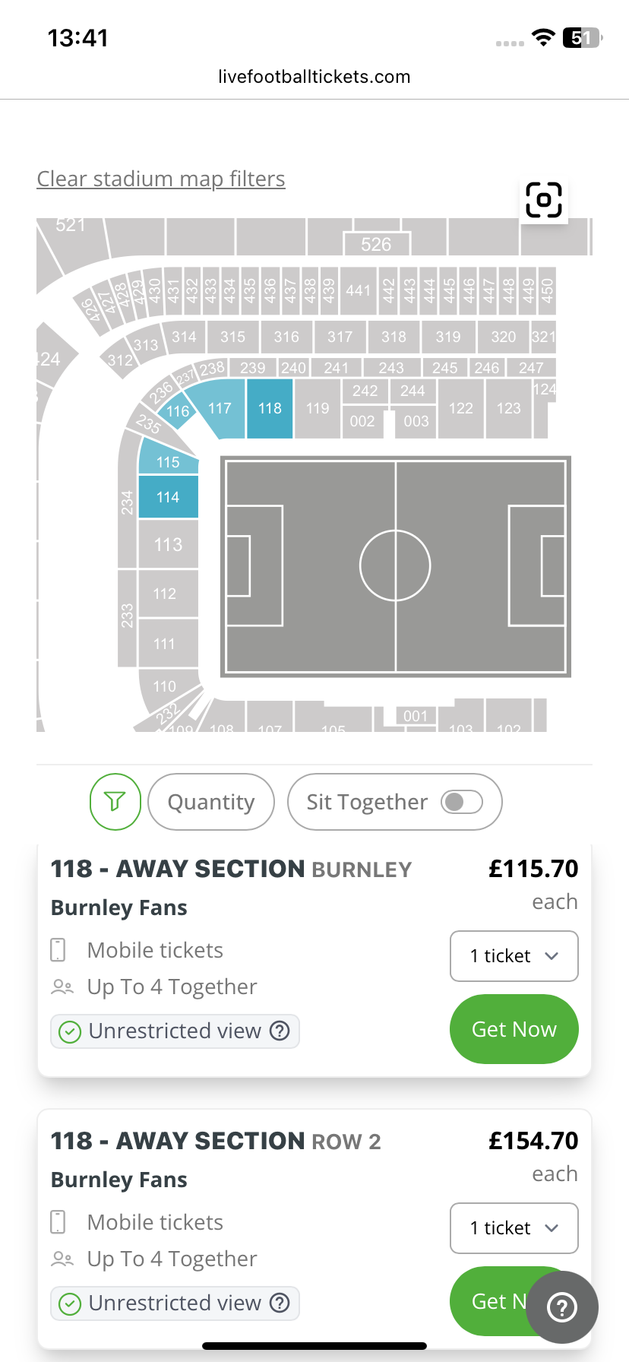
Task: Open the Quantity filter
Action: pos(211,802)
